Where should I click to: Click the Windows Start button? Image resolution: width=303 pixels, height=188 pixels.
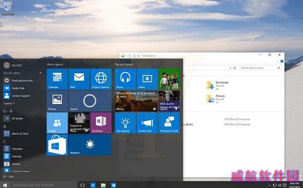(x=5, y=185)
